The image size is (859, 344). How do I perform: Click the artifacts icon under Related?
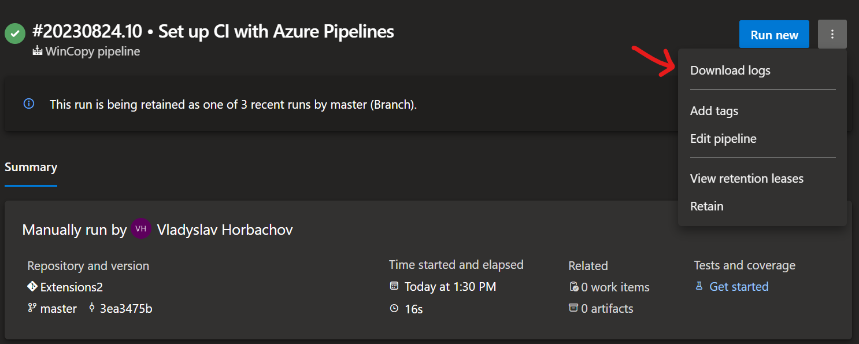point(573,308)
